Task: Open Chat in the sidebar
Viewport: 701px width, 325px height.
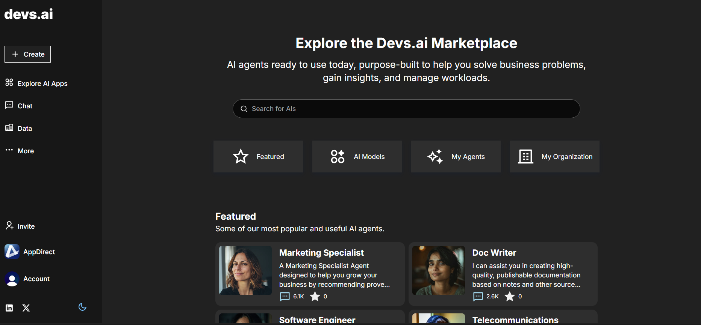Action: click(19, 106)
